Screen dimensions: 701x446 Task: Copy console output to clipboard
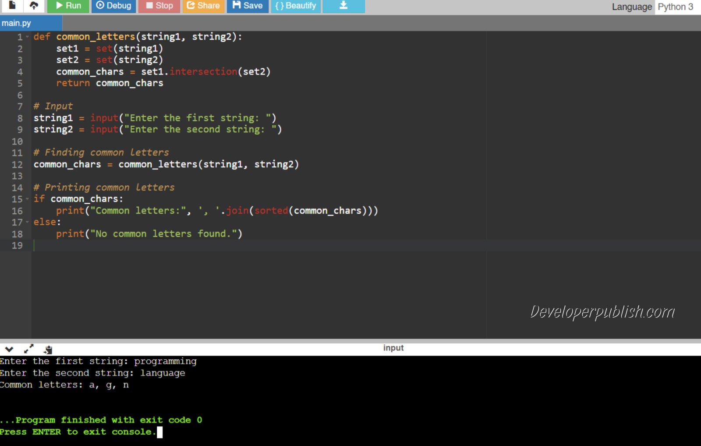pos(48,349)
